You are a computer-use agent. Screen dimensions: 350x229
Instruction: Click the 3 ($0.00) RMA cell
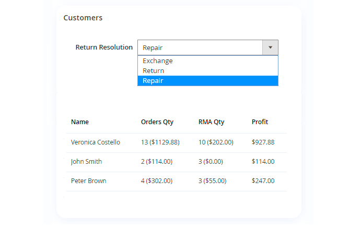(x=213, y=162)
